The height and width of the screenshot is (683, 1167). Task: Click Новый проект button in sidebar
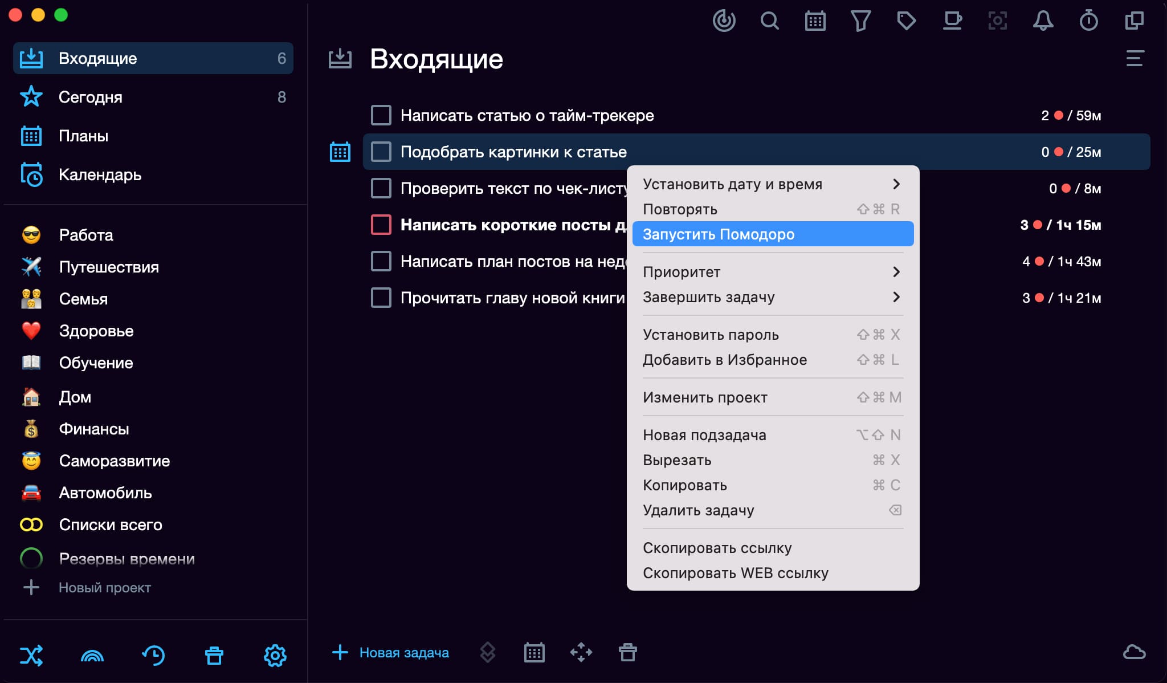pos(104,587)
